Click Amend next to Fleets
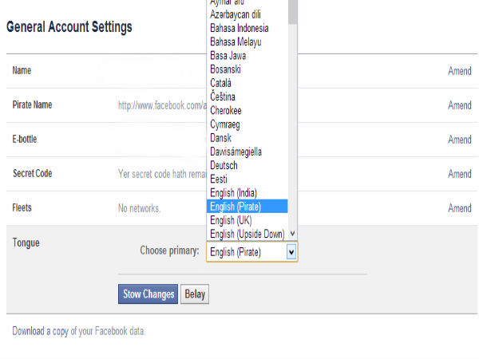Screen dimensions: 479x359 click(x=459, y=208)
